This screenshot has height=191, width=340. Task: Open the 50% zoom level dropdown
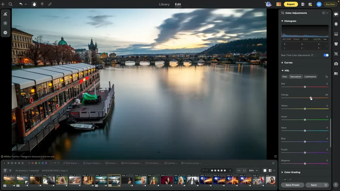pos(253,171)
